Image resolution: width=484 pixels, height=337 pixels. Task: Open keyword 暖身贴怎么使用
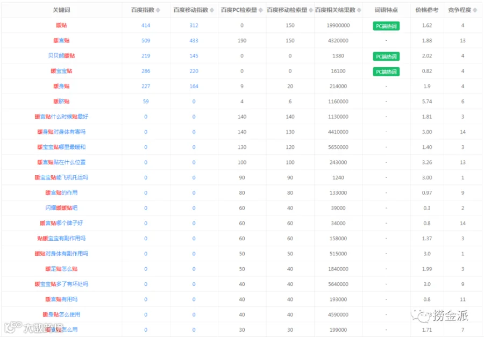pyautogui.click(x=61, y=314)
